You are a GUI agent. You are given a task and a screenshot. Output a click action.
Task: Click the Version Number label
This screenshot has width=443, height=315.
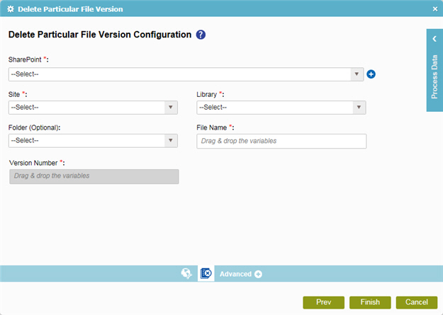click(37, 163)
